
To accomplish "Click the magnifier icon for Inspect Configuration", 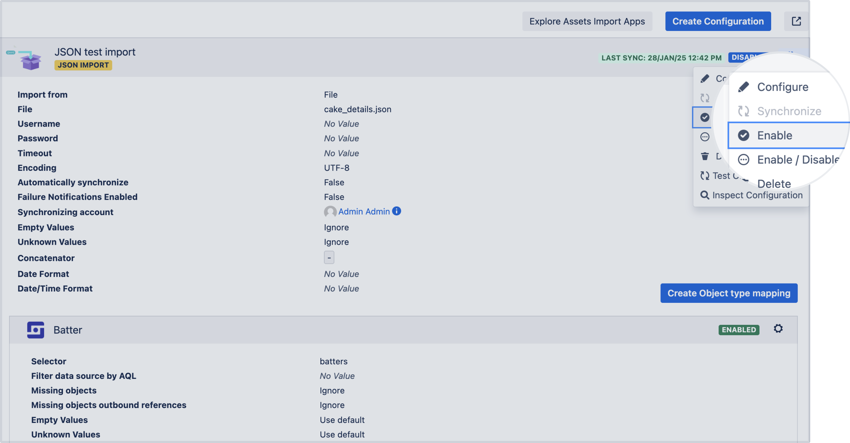I will click(x=705, y=195).
